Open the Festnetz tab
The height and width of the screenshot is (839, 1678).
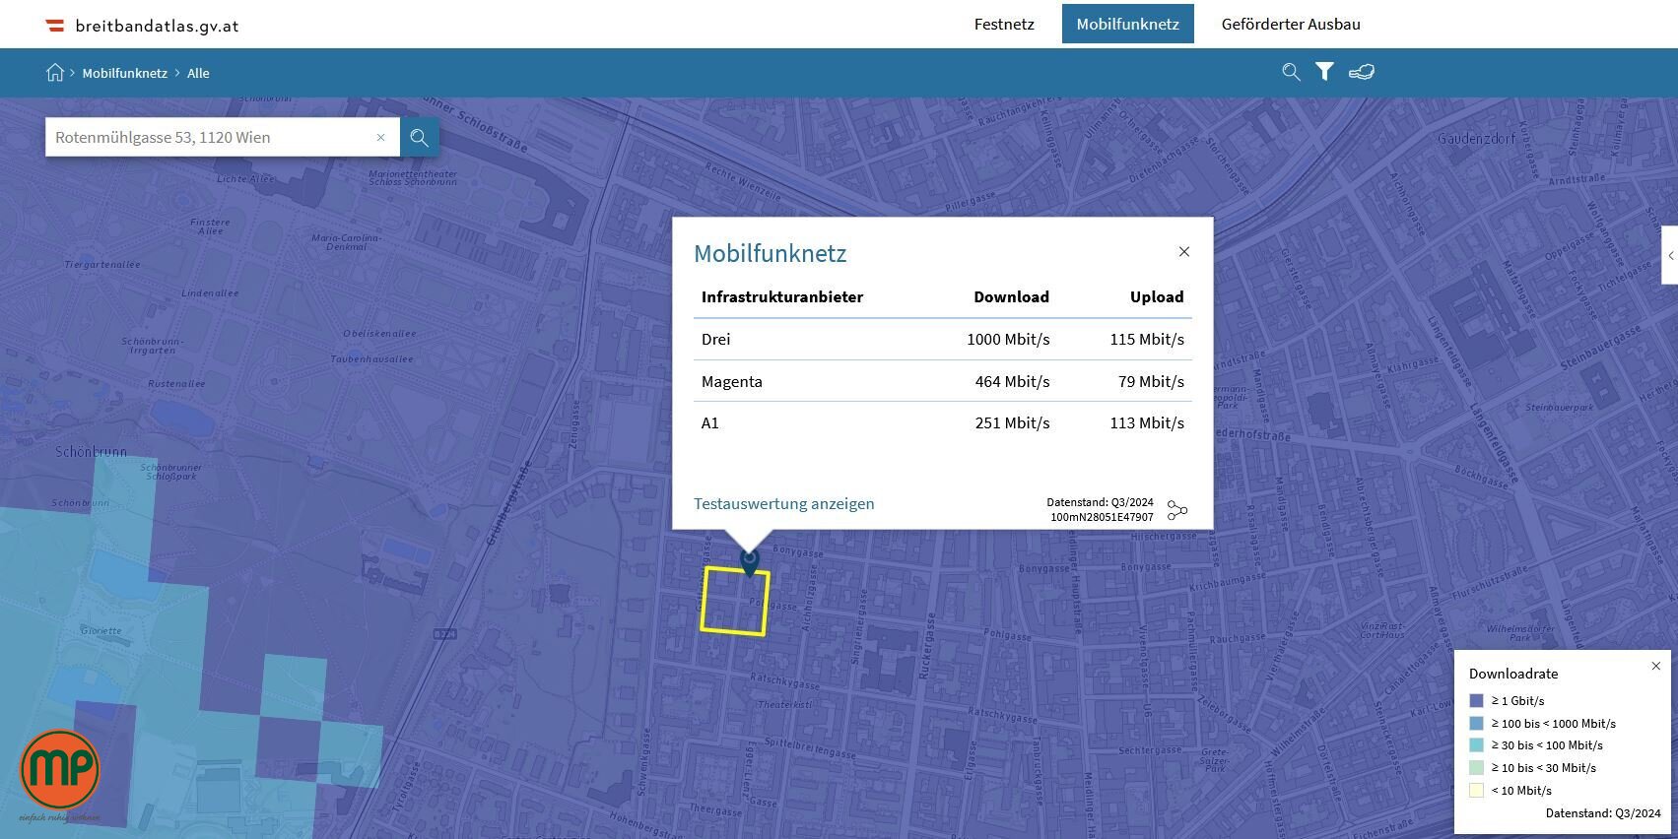click(1004, 24)
